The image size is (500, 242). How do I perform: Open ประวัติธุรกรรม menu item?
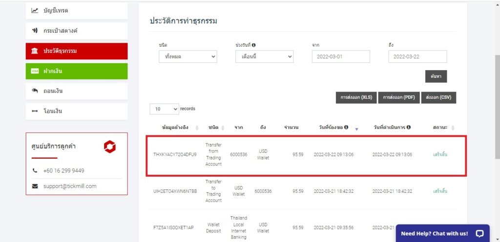click(77, 51)
